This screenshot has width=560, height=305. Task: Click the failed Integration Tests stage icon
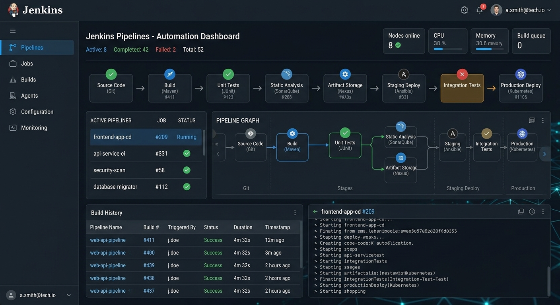(x=462, y=74)
